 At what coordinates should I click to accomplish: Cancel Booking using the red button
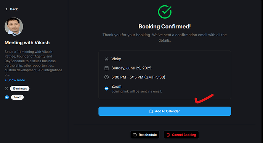click(181, 135)
